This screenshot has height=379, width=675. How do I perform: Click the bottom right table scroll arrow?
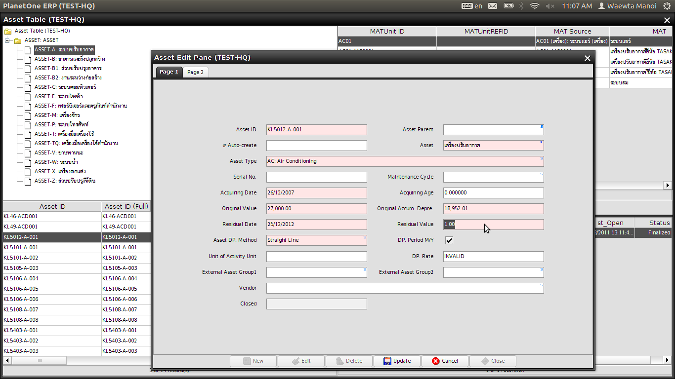(x=668, y=361)
